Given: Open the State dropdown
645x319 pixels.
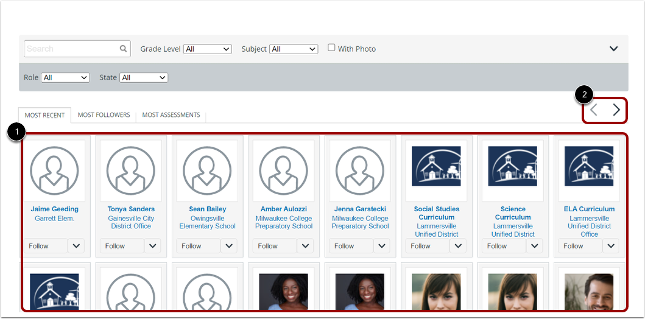Looking at the screenshot, I should coord(144,77).
